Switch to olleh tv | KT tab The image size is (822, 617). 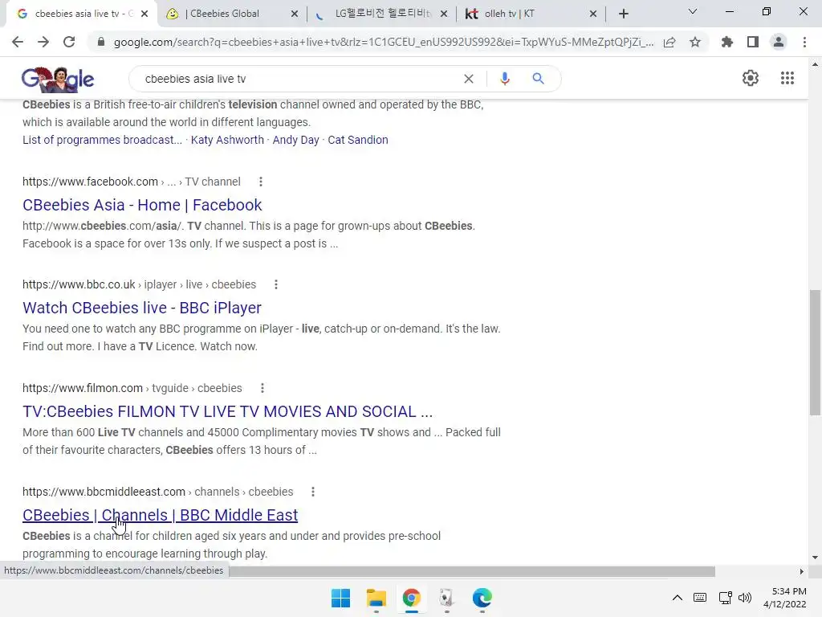(x=531, y=14)
